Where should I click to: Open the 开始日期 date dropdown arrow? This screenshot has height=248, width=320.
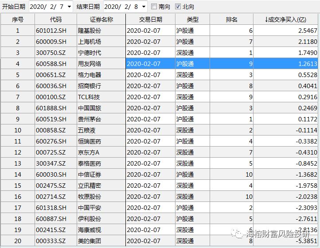click(70, 7)
